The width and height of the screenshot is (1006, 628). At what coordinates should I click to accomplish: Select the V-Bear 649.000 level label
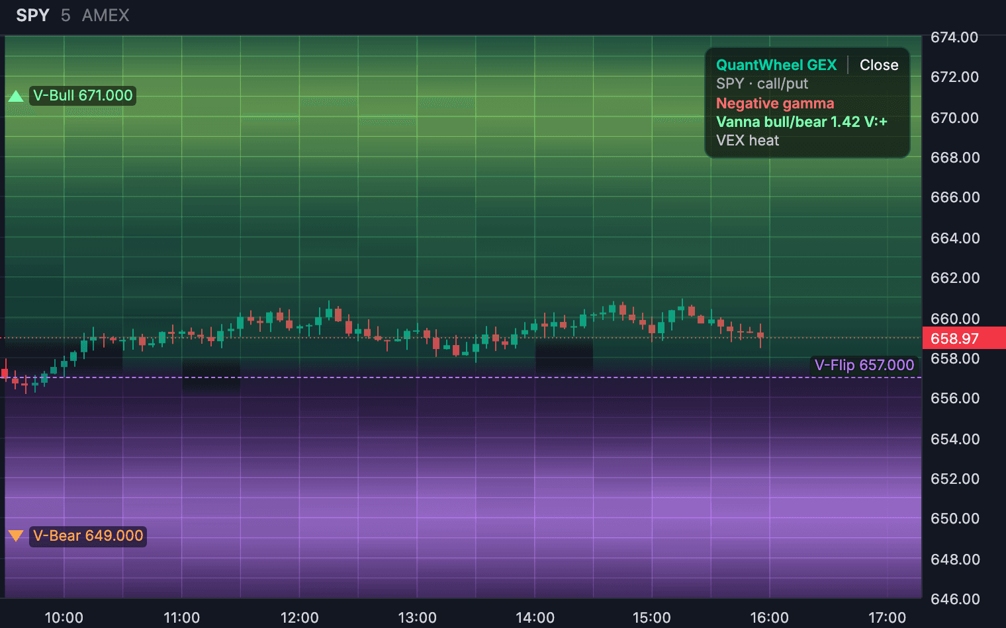click(88, 535)
